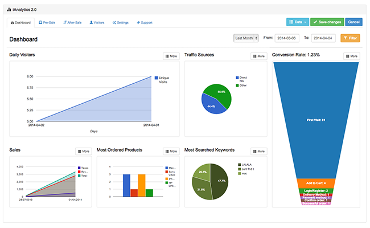Open More for Traffic Sources panel
Viewport: 370px width, 228px height.
(x=259, y=56)
